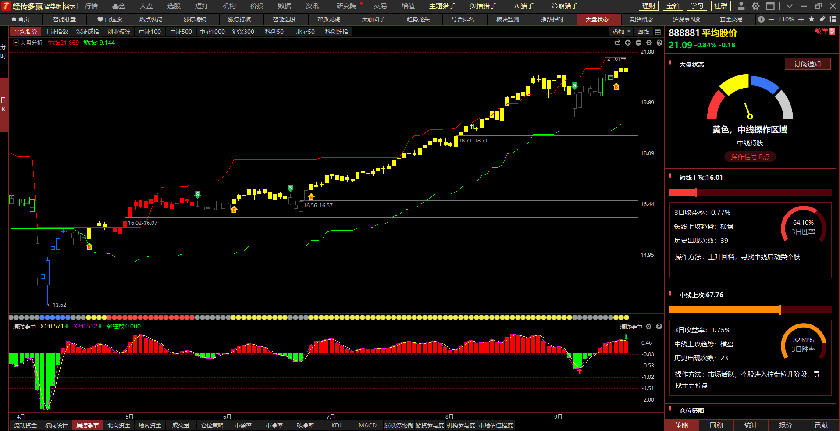This screenshot has height=431, width=840.
Task: Open the user account profile icon
Action: coord(741,6)
